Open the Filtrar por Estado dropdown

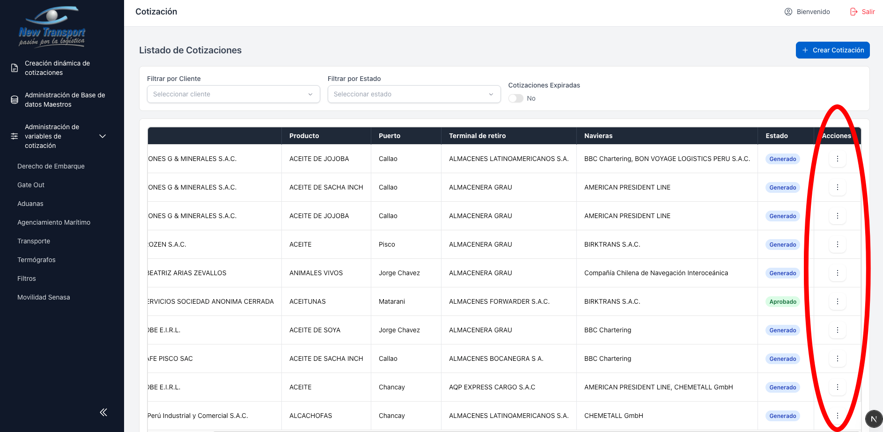(414, 94)
